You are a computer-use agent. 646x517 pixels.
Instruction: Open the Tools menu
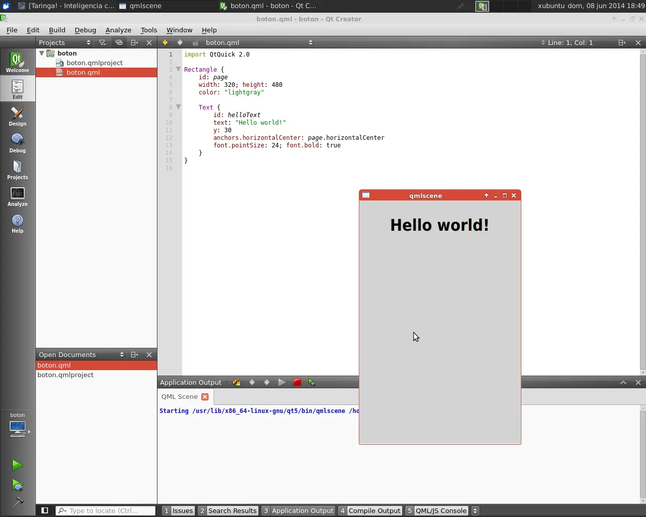click(149, 30)
